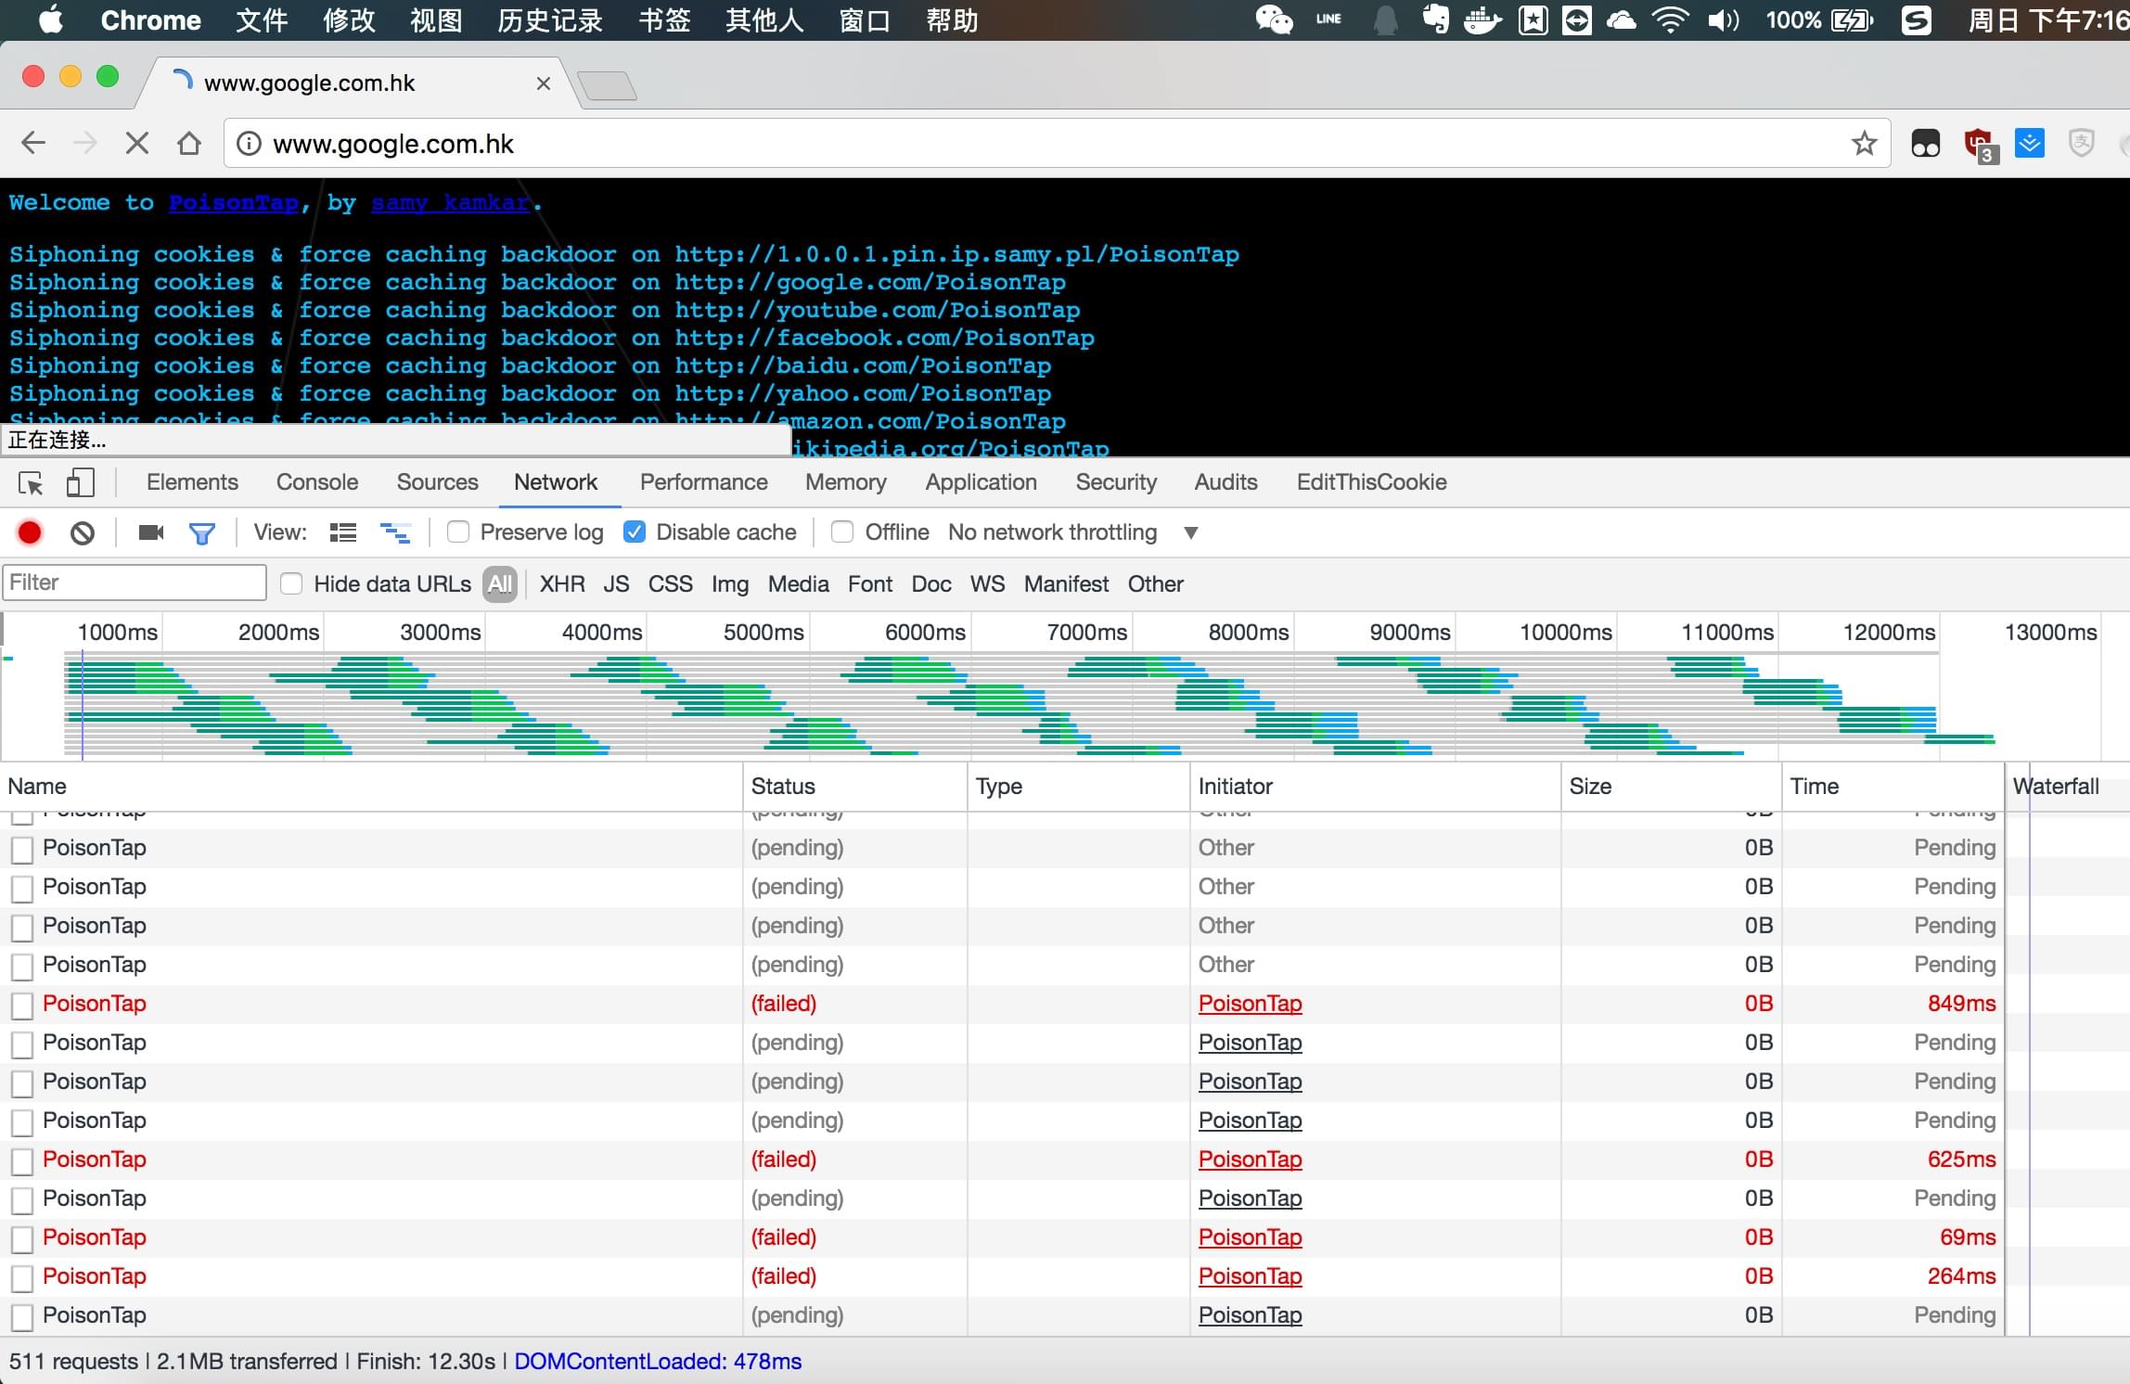Click the samy kamkar link
The height and width of the screenshot is (1384, 2130).
[451, 203]
